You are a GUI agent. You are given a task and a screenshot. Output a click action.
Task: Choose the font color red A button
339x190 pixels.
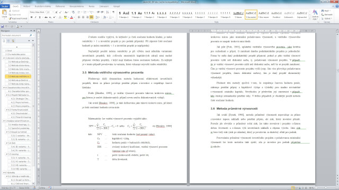[x=72, y=17]
